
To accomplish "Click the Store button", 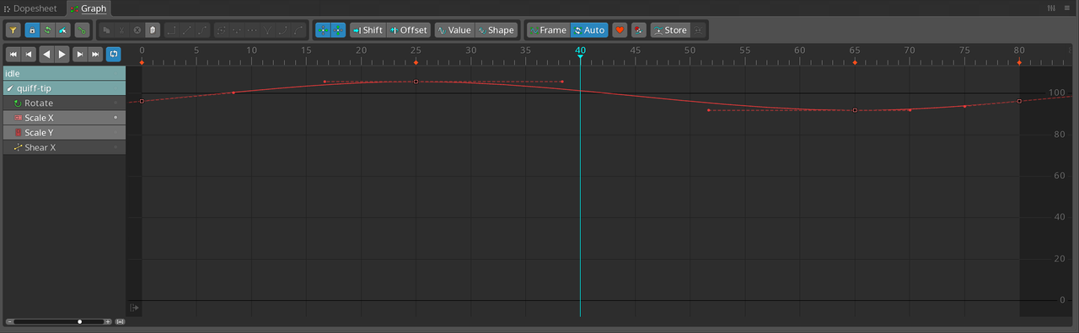I will (x=671, y=30).
